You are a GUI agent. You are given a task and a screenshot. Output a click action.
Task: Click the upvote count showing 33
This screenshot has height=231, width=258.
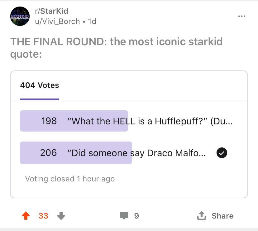point(43,215)
